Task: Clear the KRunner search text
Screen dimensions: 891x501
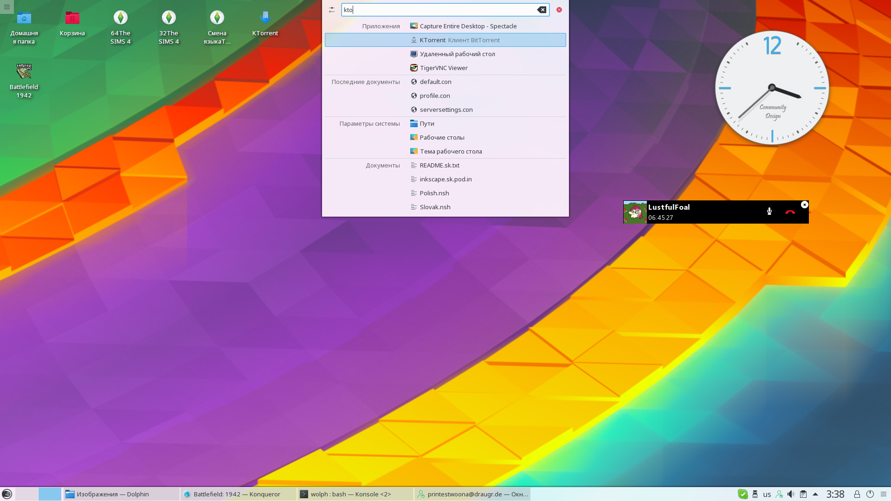Action: [542, 10]
